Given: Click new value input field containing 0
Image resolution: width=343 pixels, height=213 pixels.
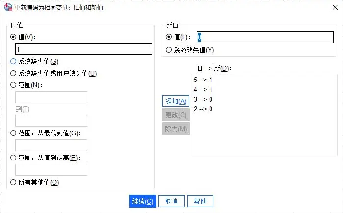Looking at the screenshot, I should (265, 37).
